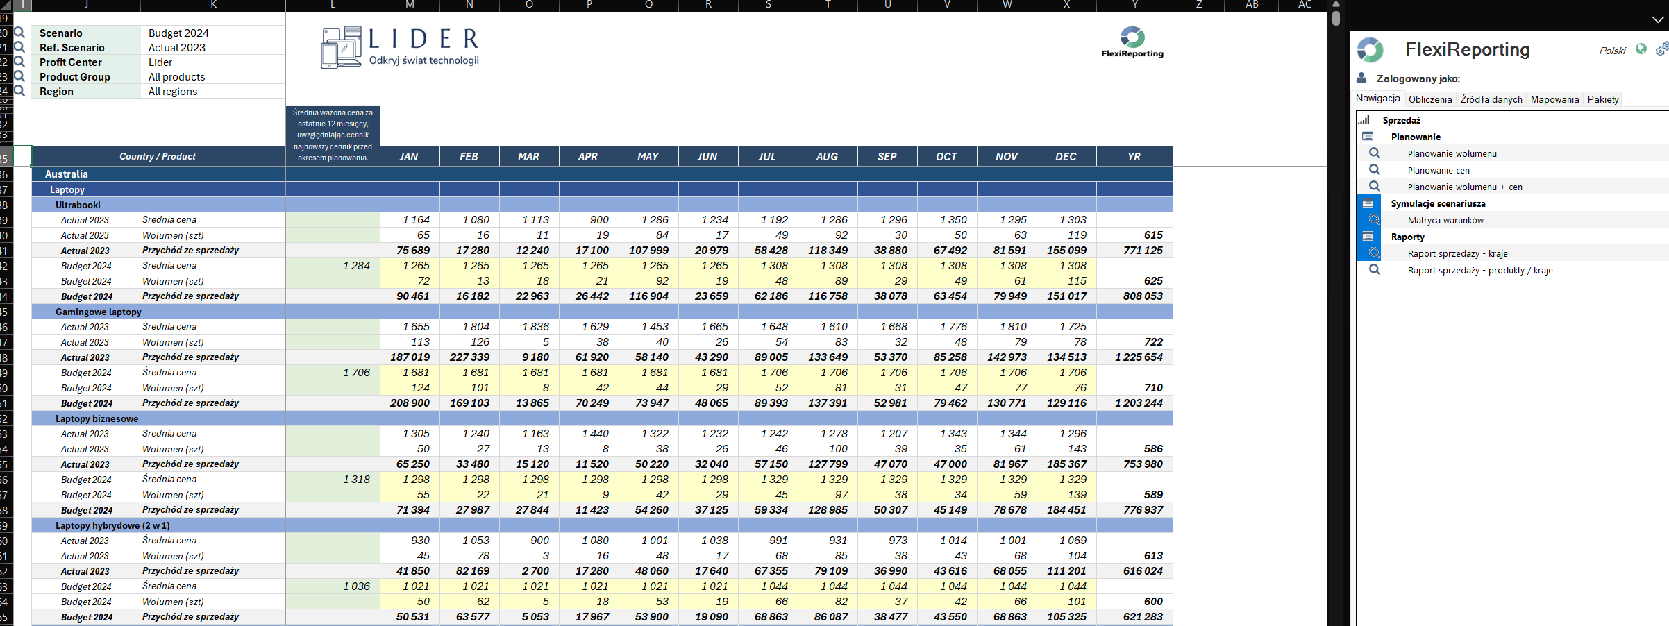1669x626 pixels.
Task: Open the Źródła danych tab
Action: coord(1491,99)
